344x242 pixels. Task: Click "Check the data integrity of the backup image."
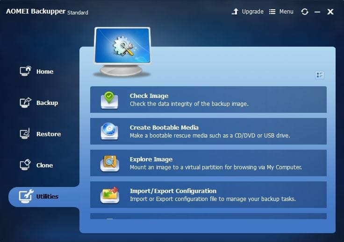tap(189, 104)
